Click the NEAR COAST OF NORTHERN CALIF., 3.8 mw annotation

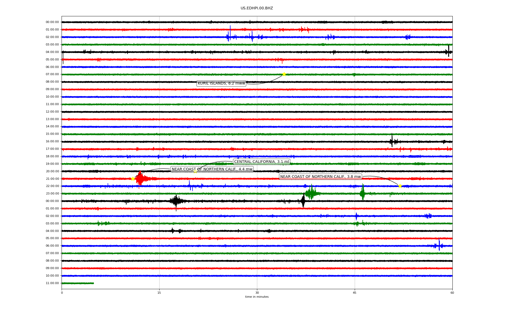(320, 177)
